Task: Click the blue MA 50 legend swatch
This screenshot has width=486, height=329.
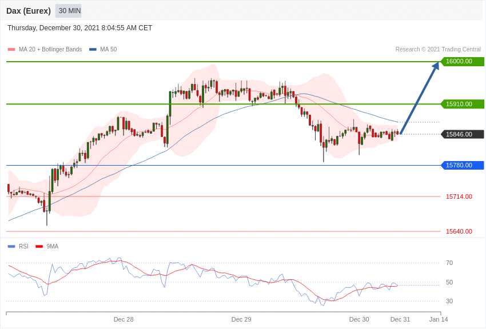Action: 93,50
